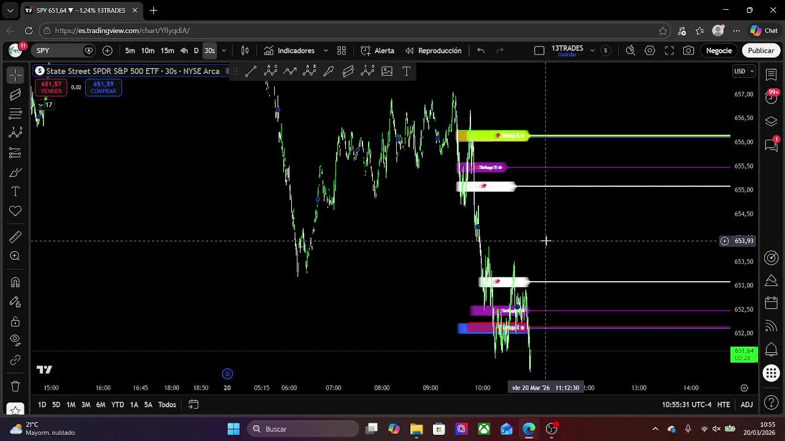Undo the last chart action

[x=481, y=51]
